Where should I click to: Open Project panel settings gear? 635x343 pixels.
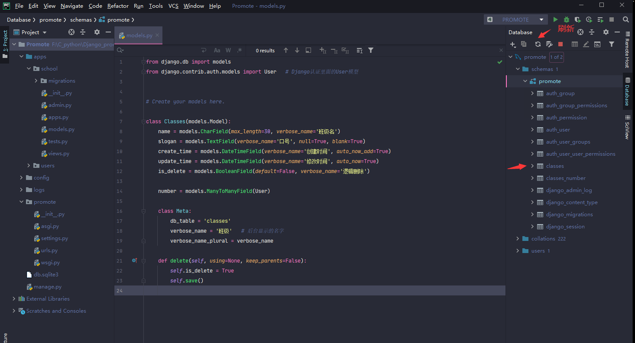tap(97, 32)
